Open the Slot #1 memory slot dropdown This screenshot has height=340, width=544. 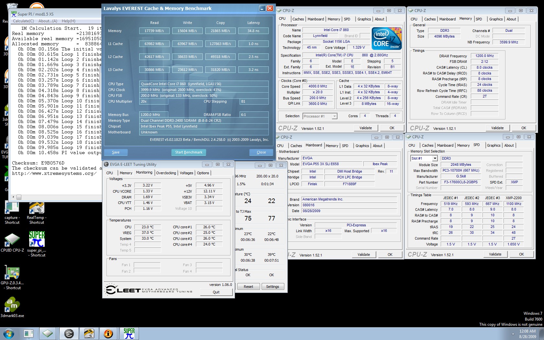pyautogui.click(x=435, y=158)
